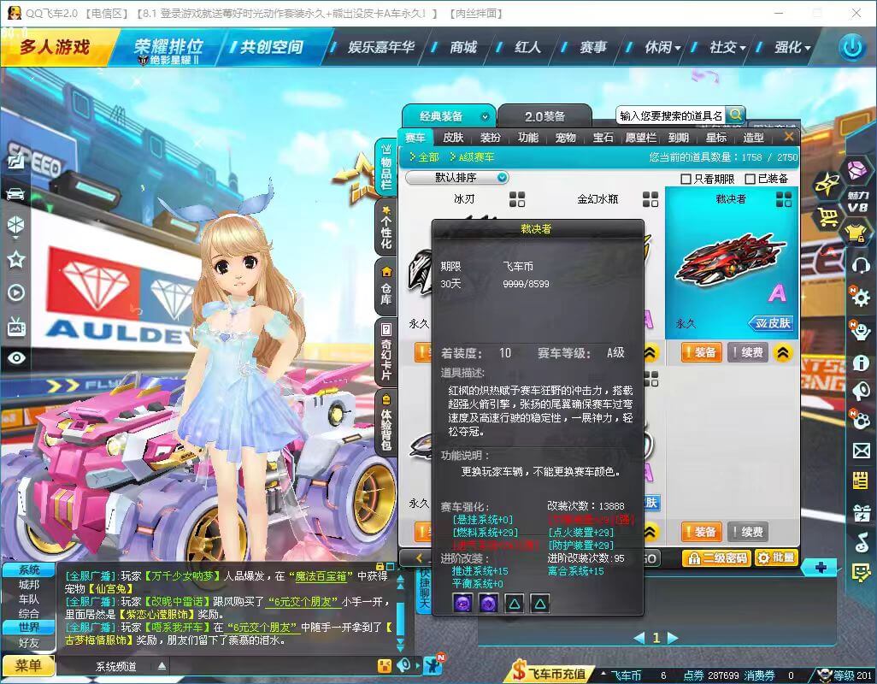Click the stairs chart icon in left sidebar
The height and width of the screenshot is (684, 877).
(x=15, y=161)
